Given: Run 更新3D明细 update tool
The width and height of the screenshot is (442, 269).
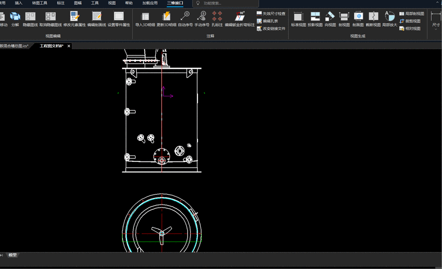Looking at the screenshot, I should (167, 17).
